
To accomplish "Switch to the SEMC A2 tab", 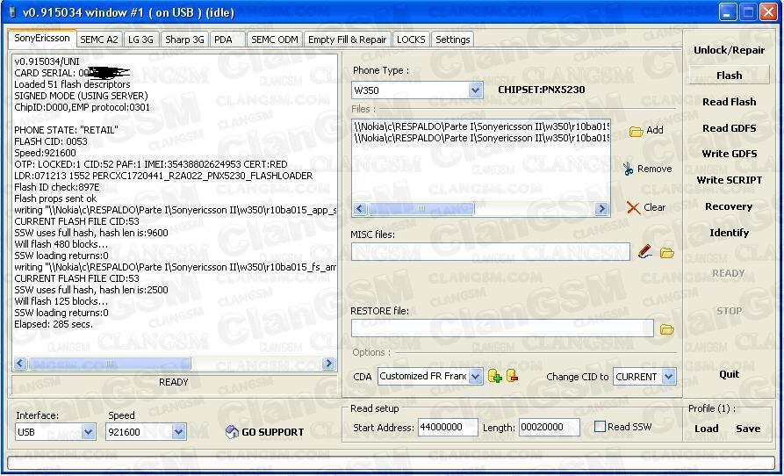I will [x=99, y=40].
